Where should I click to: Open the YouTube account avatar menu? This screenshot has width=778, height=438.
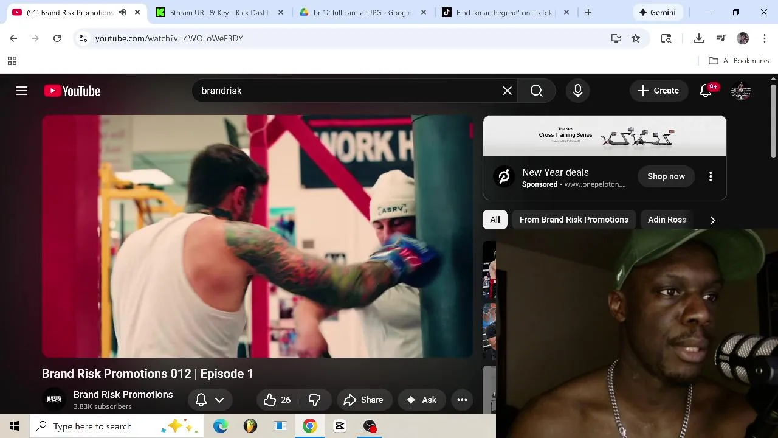coord(741,91)
